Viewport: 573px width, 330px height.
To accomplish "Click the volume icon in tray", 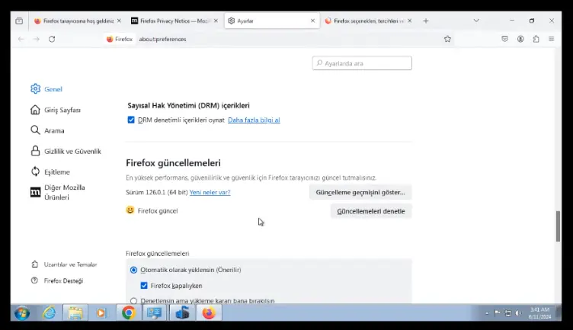I will point(518,313).
